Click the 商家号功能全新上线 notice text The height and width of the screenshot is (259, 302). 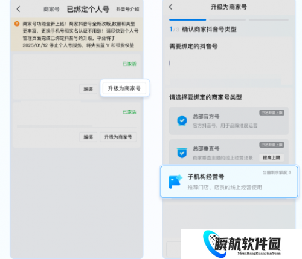80,34
